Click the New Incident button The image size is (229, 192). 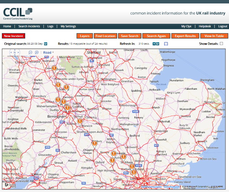coord(13,36)
